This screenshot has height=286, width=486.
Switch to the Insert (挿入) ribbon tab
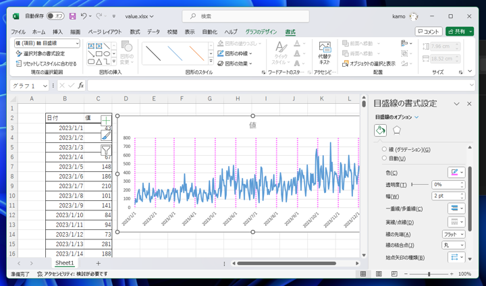pyautogui.click(x=57, y=32)
